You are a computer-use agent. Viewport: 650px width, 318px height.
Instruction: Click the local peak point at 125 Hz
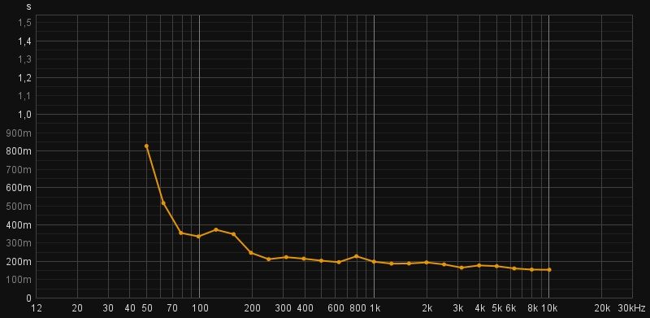(216, 229)
